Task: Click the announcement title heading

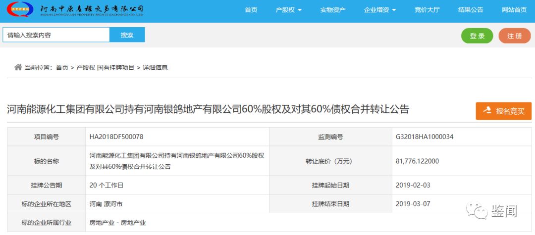Action: click(x=208, y=109)
